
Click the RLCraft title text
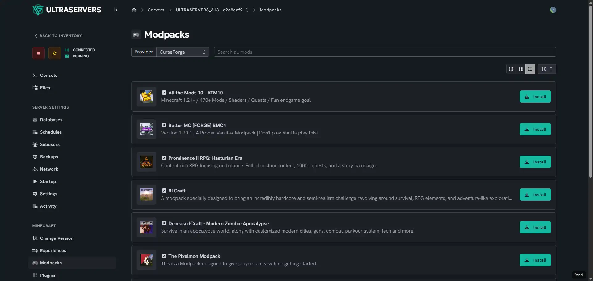(x=177, y=191)
